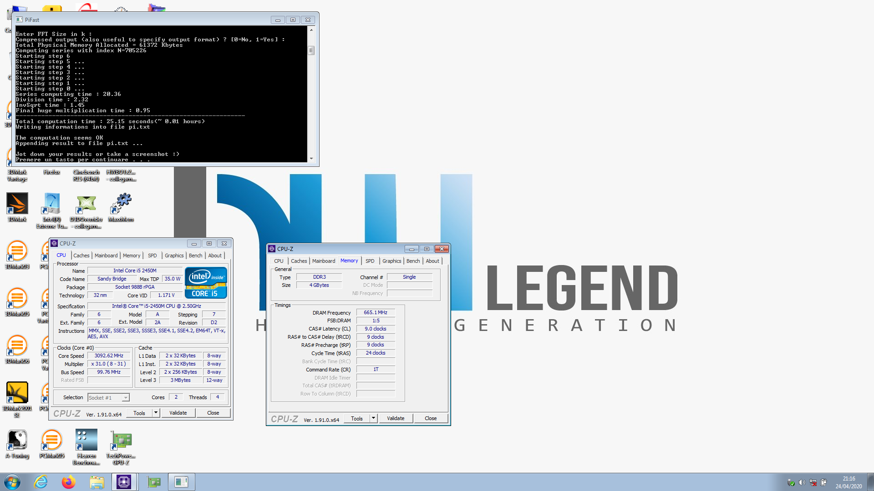
Task: Expand Tools arrow in left CPU-Z window
Action: point(156,413)
